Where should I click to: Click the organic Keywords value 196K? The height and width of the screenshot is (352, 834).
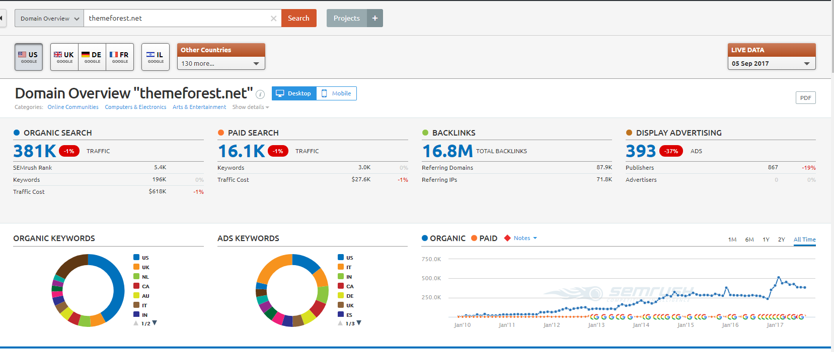pyautogui.click(x=159, y=179)
